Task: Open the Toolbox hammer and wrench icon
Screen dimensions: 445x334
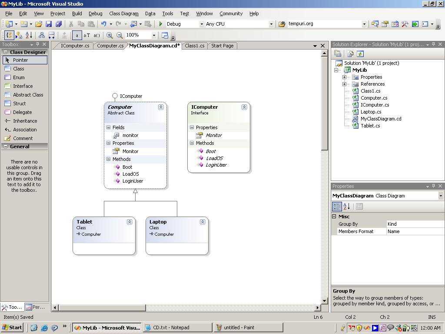Action: (405, 24)
